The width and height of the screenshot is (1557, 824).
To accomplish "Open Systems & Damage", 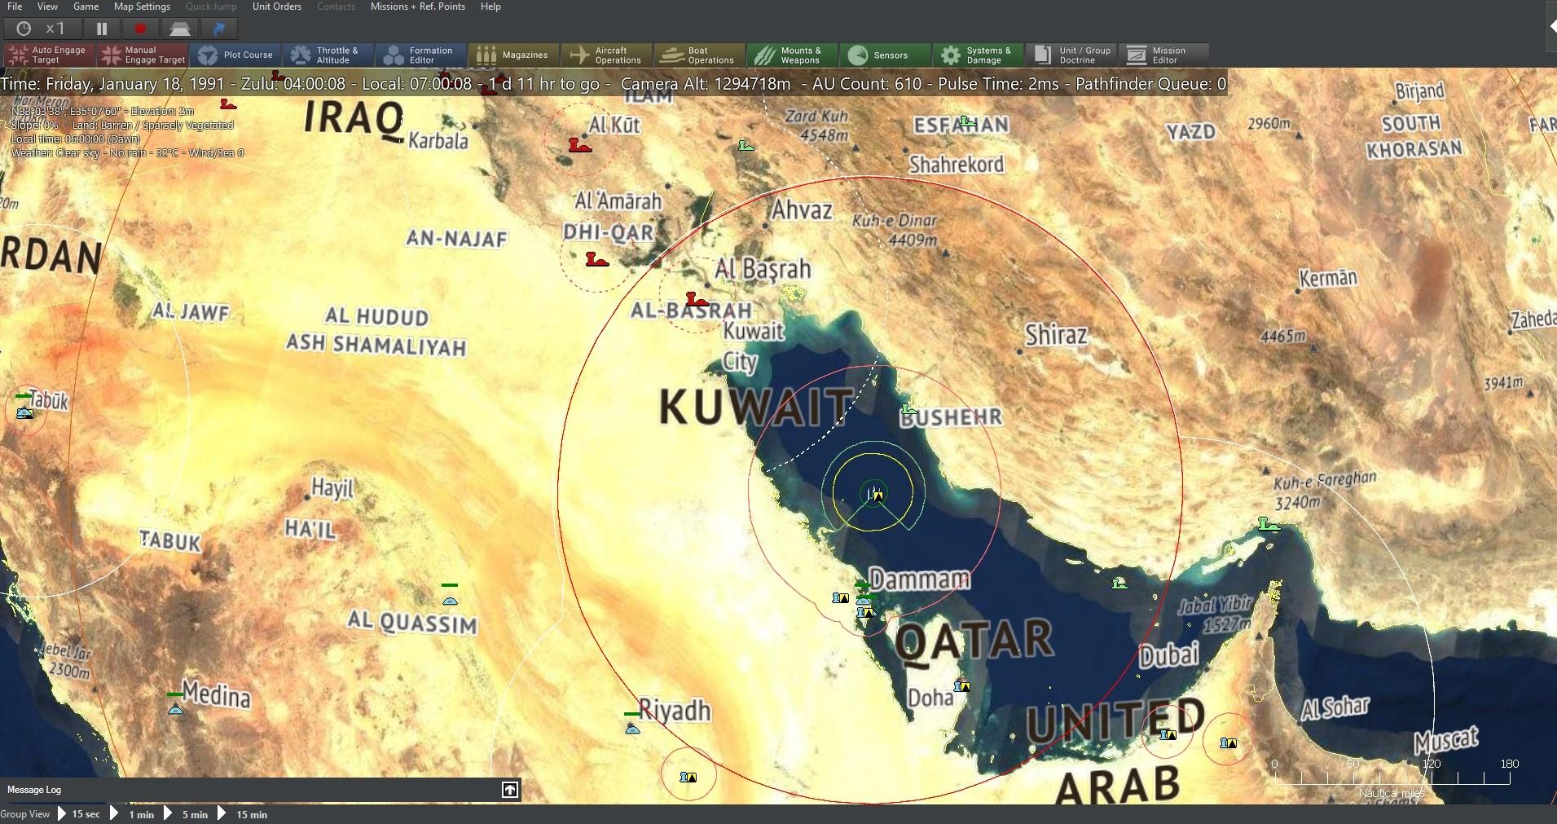I will coord(977,55).
